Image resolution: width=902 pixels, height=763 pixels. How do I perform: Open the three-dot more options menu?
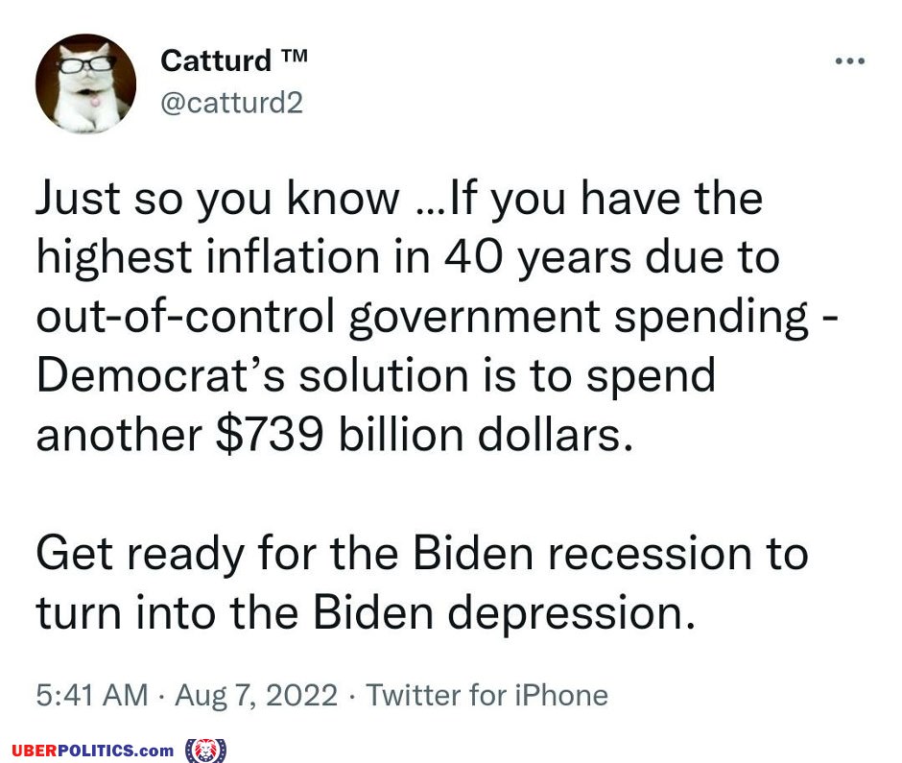pos(849,61)
